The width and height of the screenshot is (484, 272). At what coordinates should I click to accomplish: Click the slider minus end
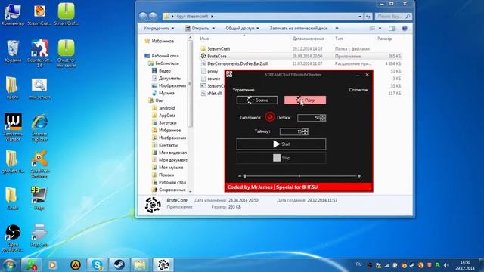pos(240,176)
